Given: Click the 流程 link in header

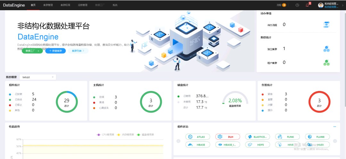Looking at the screenshot, I should [x=279, y=5].
